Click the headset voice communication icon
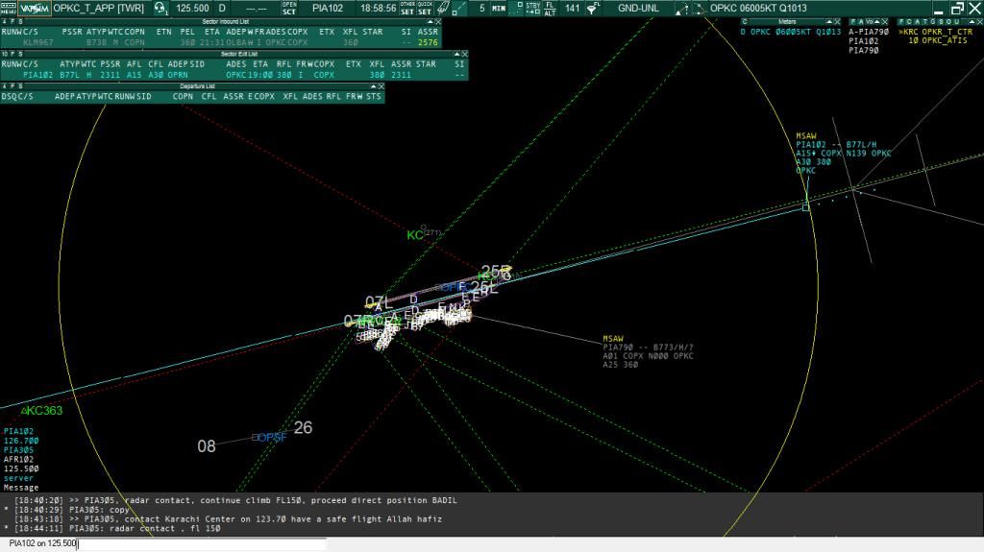 [160, 9]
